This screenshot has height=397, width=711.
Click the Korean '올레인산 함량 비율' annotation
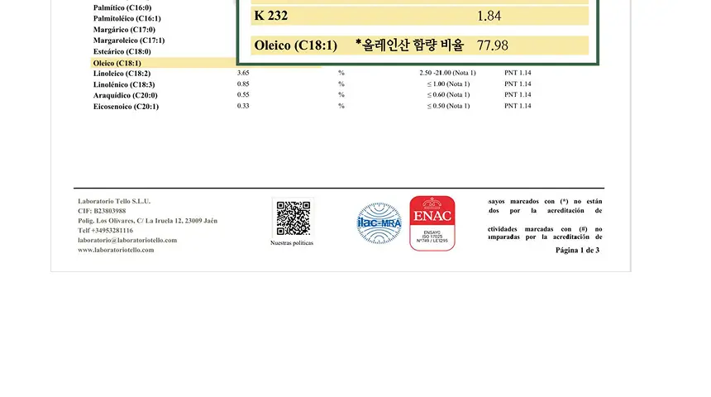(x=409, y=45)
